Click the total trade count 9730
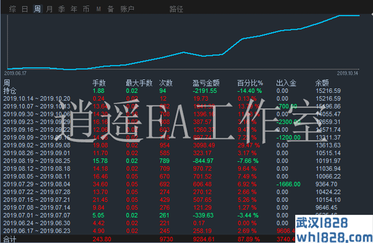The width and height of the screenshot is (373, 243). click(166, 239)
